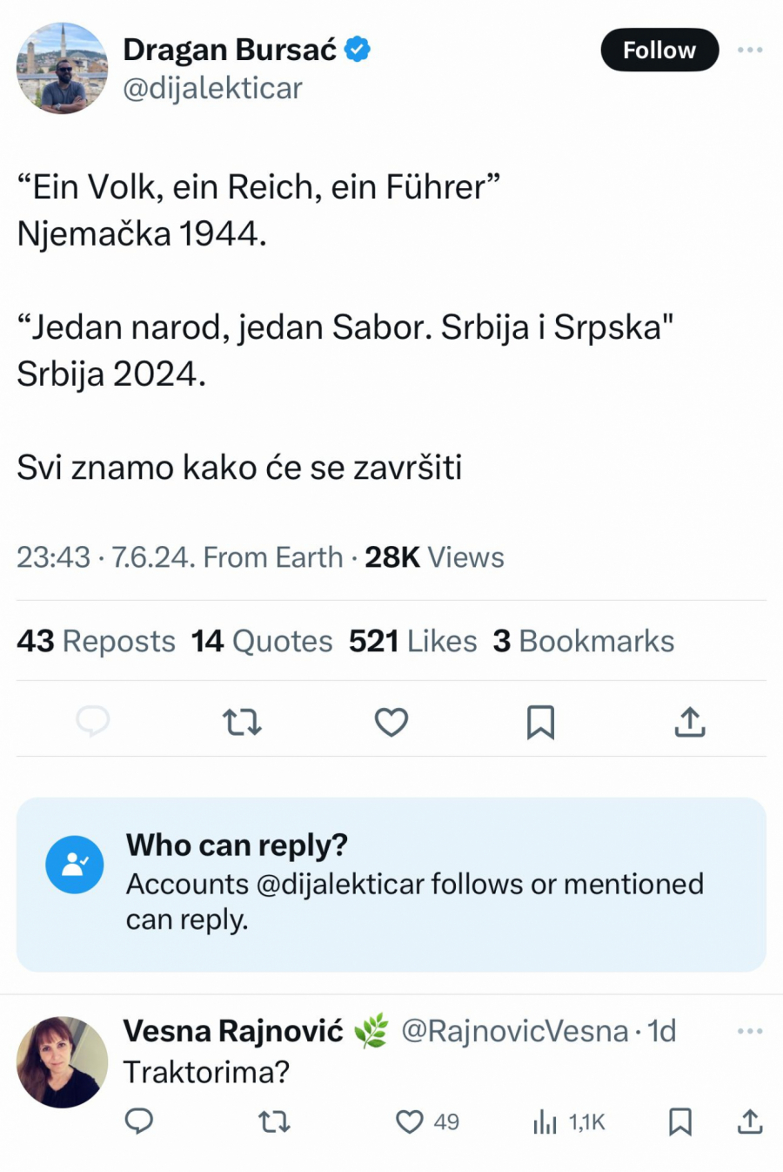This screenshot has width=783, height=1172.
Task: Share the main post
Action: [690, 722]
